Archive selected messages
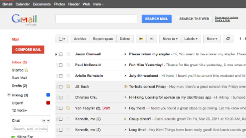This screenshot has height=138, width=246. (x=80, y=39)
